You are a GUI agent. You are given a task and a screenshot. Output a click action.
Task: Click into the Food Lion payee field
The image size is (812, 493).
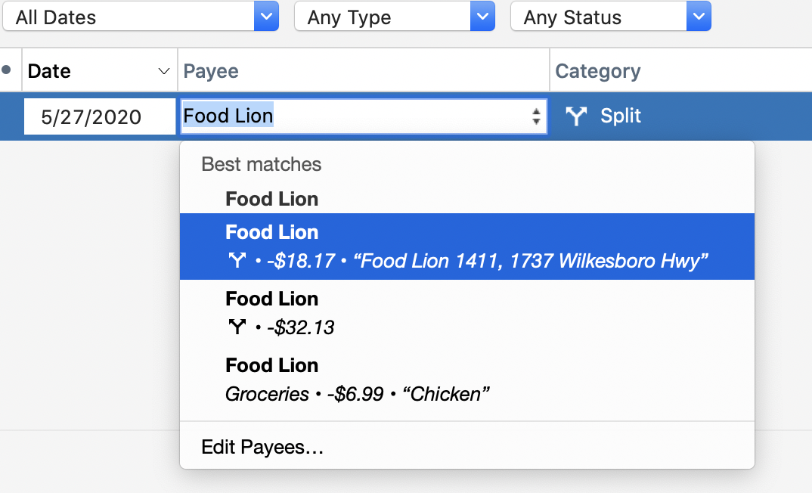[364, 116]
